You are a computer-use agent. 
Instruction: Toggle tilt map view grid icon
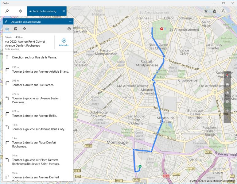click(x=227, y=84)
